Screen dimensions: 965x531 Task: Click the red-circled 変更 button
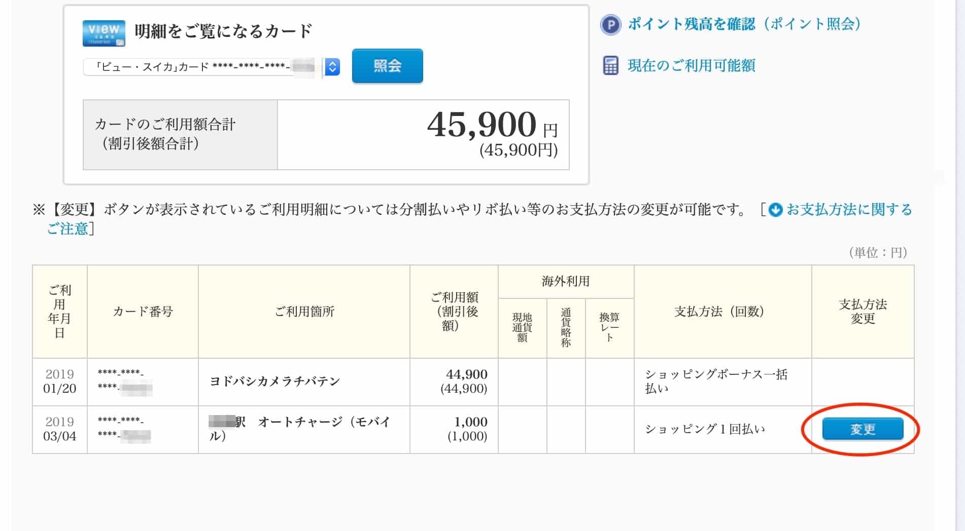tap(864, 429)
